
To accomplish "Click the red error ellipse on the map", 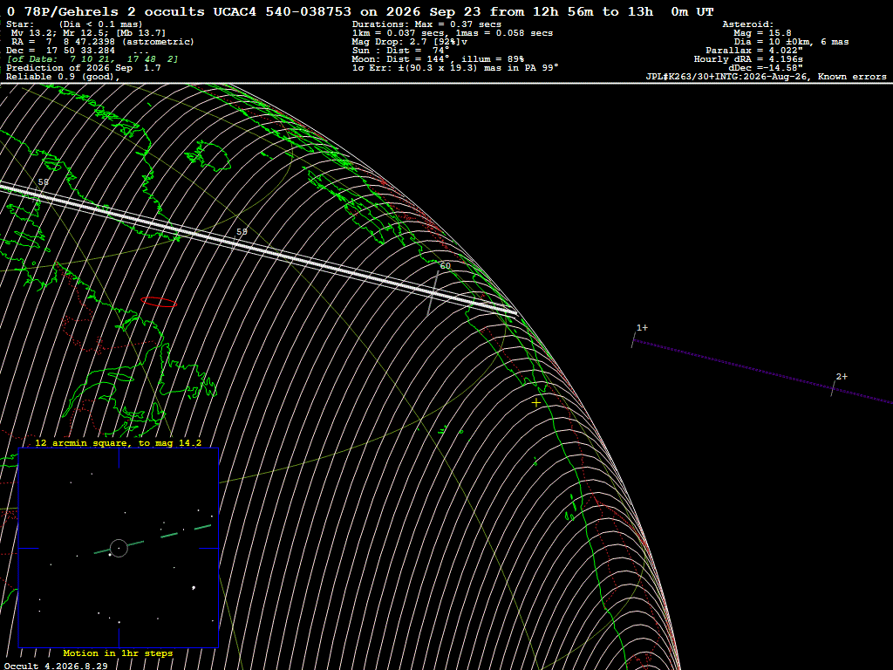I will 159,302.
